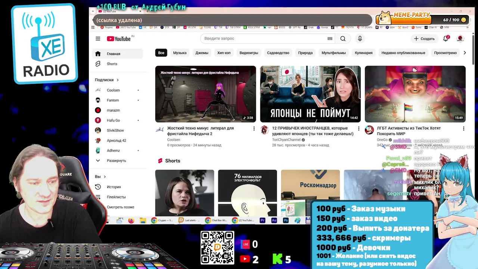Select the Недавно опубликованные filter chip
Screen dimensions: 478x269
pos(403,53)
